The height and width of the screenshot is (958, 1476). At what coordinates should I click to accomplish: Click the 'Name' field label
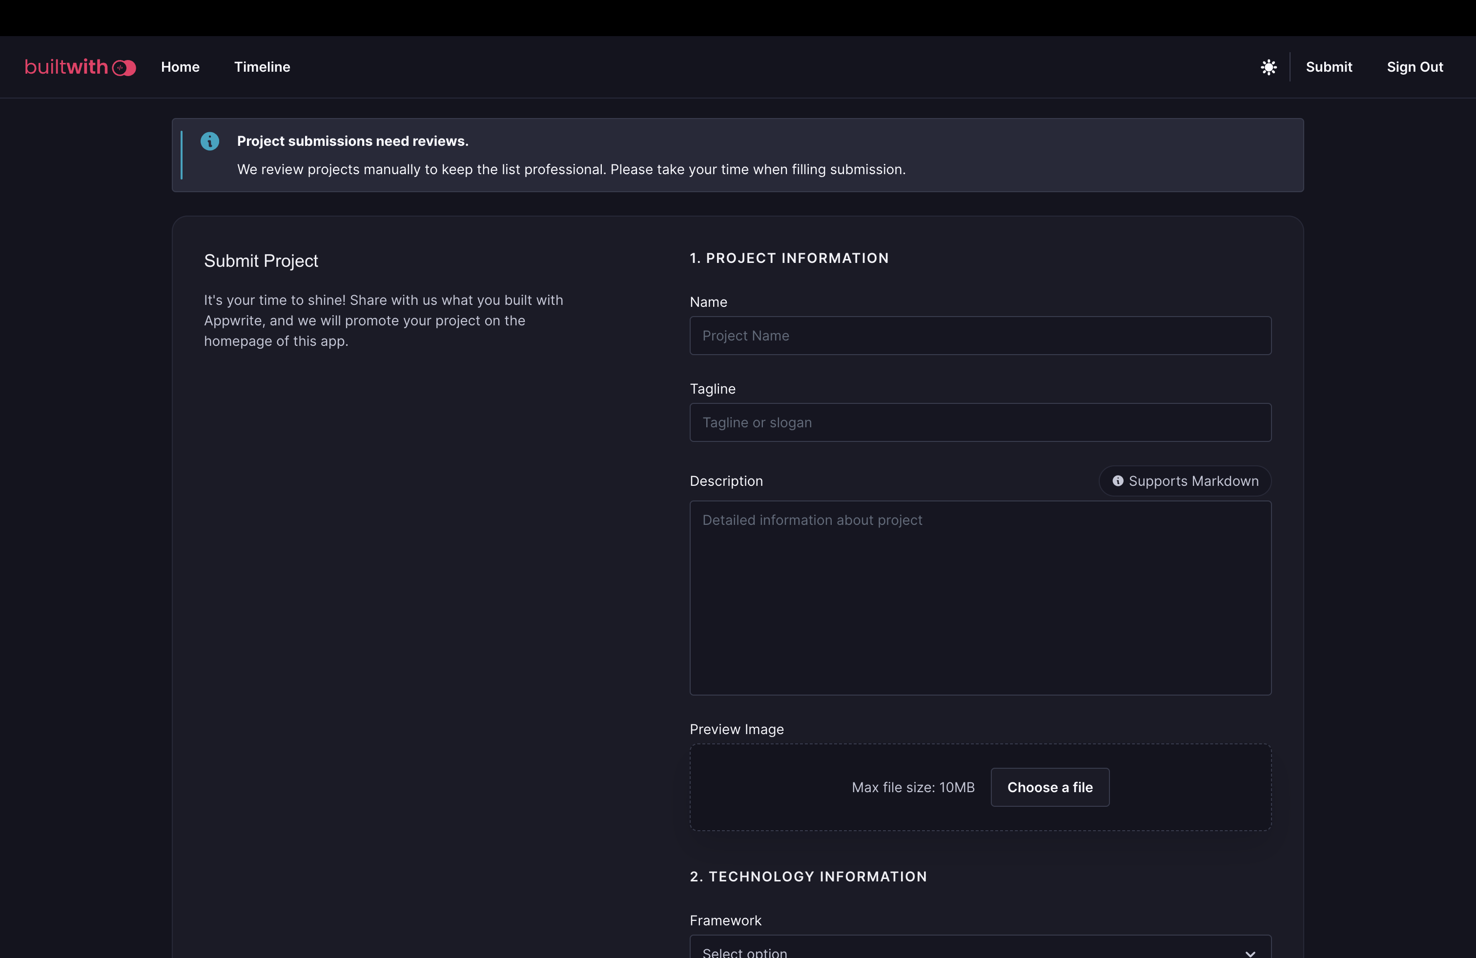(708, 302)
